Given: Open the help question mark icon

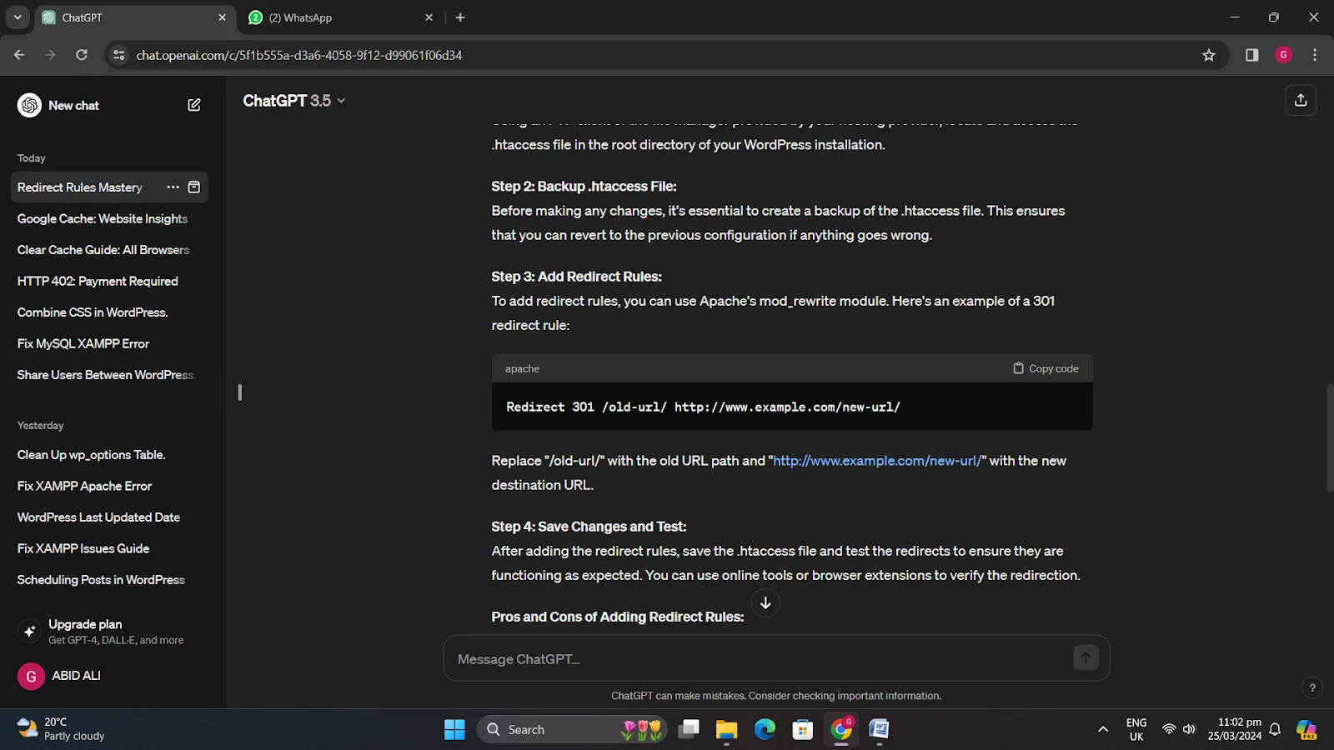Looking at the screenshot, I should [1312, 687].
